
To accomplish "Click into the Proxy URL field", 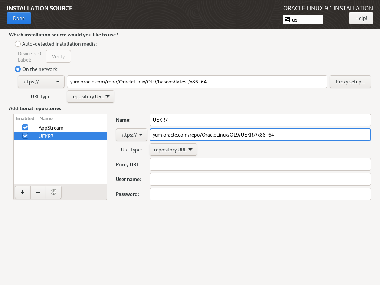I will point(260,164).
